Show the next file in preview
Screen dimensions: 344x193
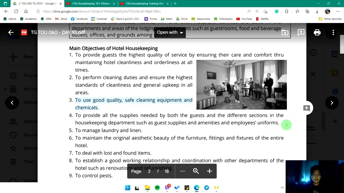332,103
